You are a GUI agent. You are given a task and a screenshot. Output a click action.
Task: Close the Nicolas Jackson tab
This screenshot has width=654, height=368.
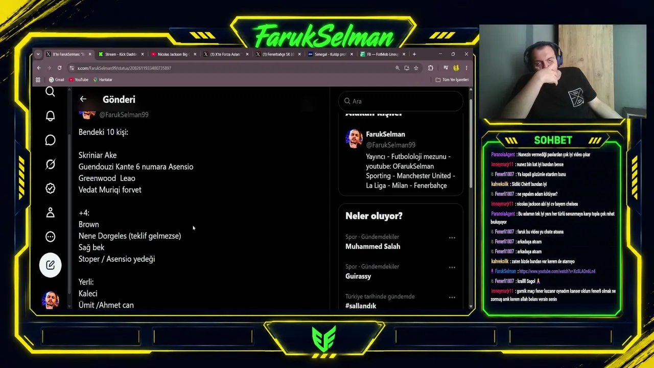click(195, 54)
